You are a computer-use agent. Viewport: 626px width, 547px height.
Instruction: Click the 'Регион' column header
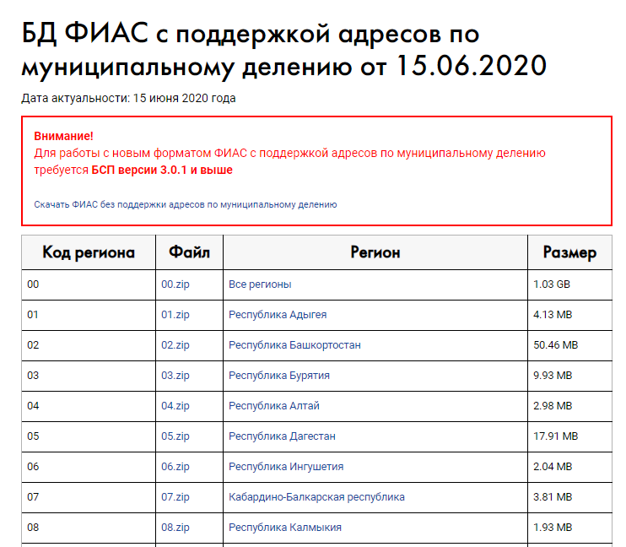(x=375, y=252)
